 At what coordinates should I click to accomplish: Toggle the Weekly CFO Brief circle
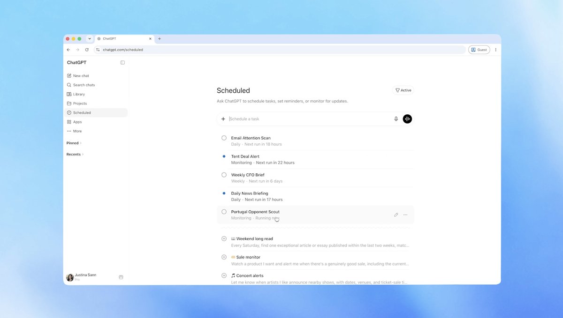point(224,175)
